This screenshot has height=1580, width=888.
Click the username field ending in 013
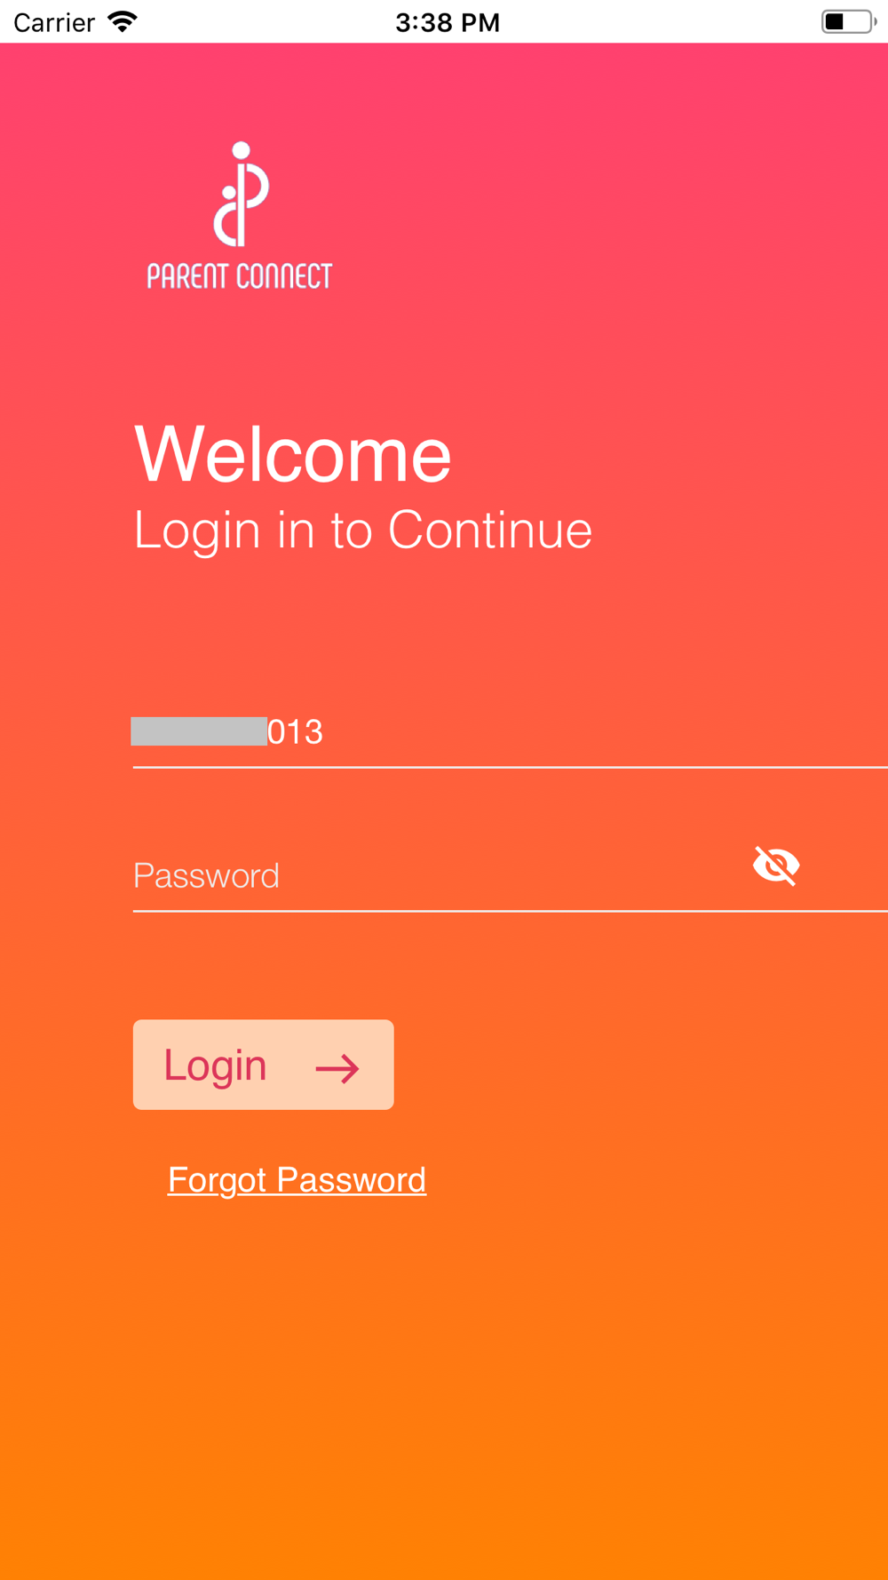pos(510,732)
